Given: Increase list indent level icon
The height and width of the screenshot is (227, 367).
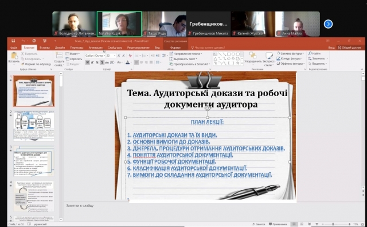Looking at the screenshot, I should pyautogui.click(x=158, y=55).
